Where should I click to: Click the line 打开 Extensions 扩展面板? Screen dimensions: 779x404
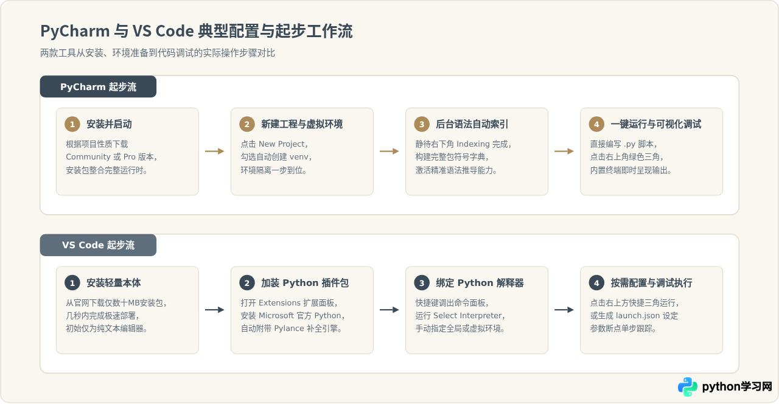(x=289, y=303)
